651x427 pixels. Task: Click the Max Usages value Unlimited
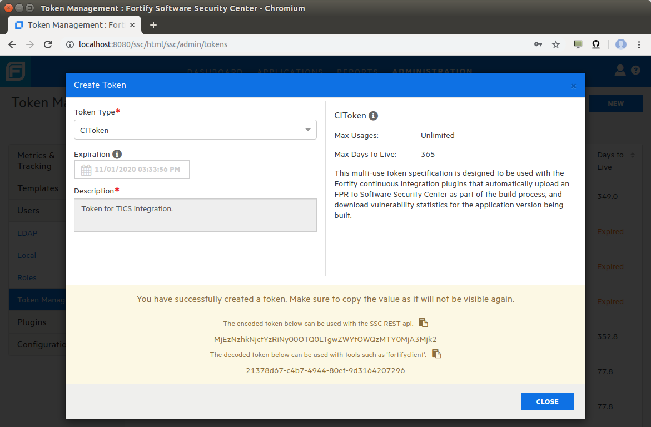tap(438, 136)
